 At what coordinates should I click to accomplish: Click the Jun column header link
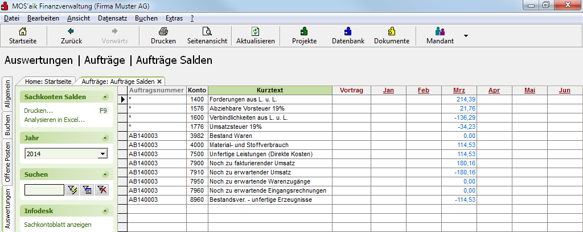564,90
